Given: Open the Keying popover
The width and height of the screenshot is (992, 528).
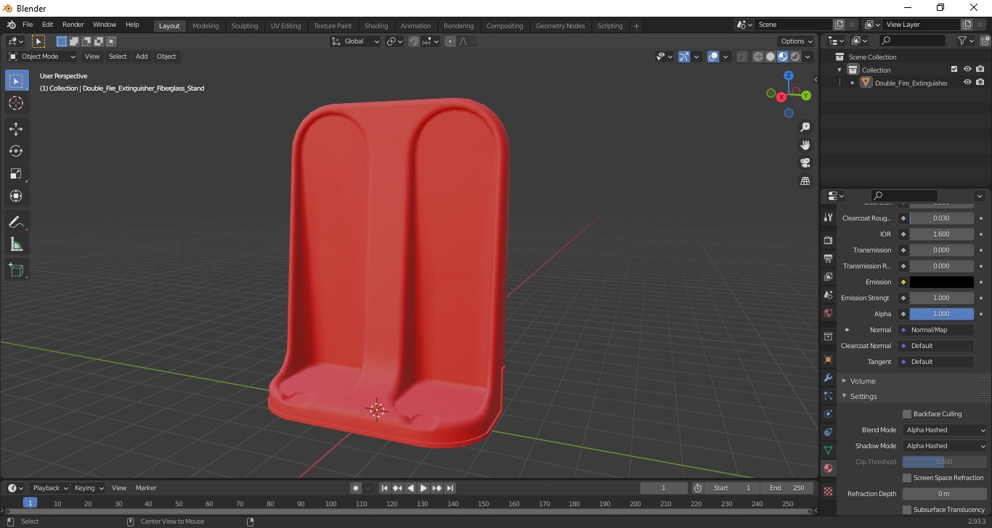Looking at the screenshot, I should coord(89,488).
